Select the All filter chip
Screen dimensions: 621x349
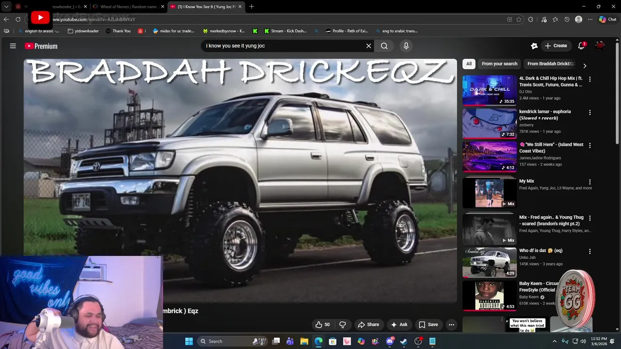click(x=469, y=64)
